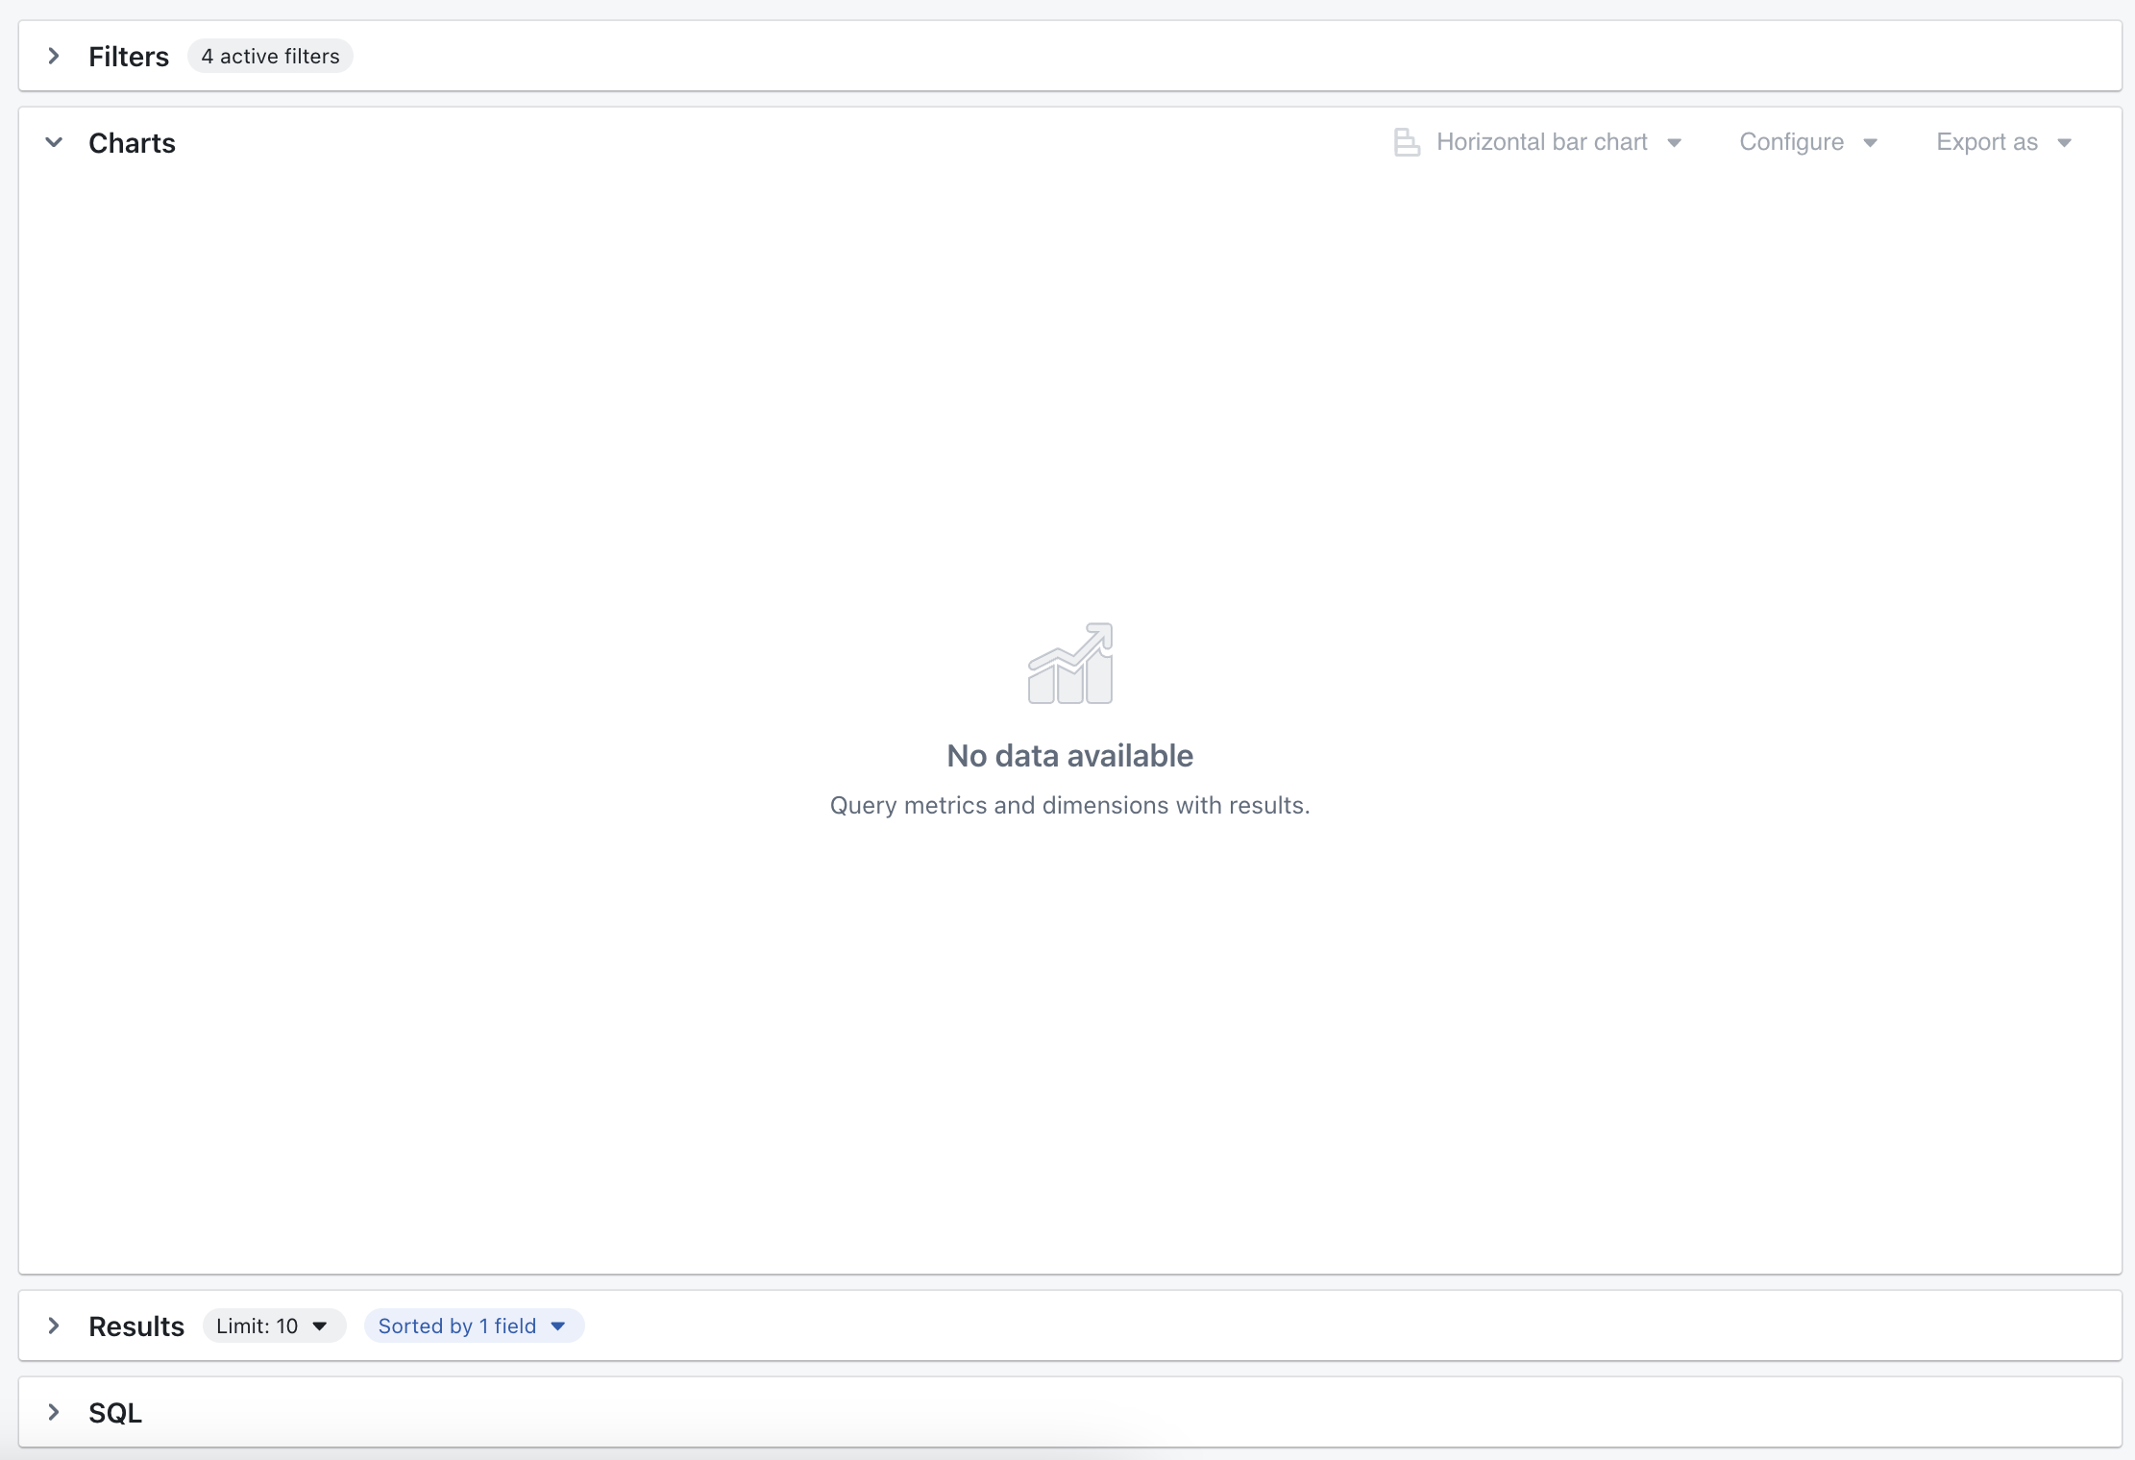Open the Limit: 10 dropdown

pyautogui.click(x=273, y=1326)
